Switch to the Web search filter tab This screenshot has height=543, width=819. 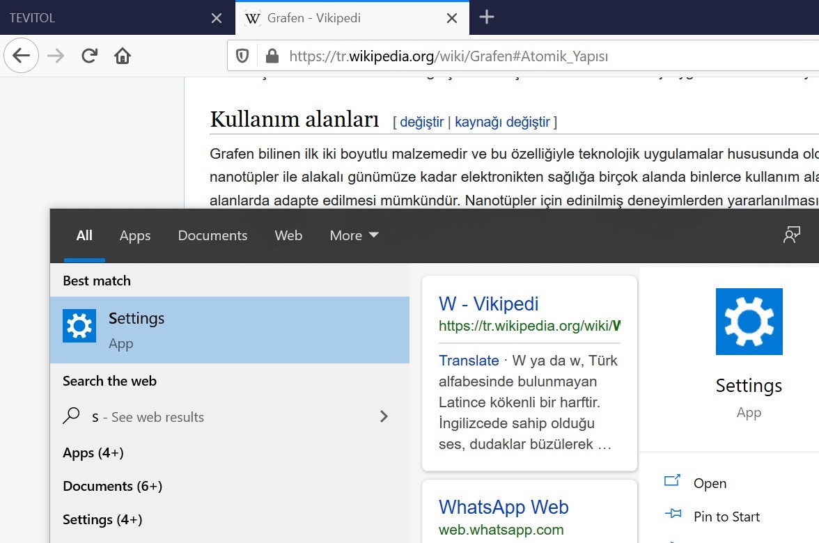coord(288,235)
